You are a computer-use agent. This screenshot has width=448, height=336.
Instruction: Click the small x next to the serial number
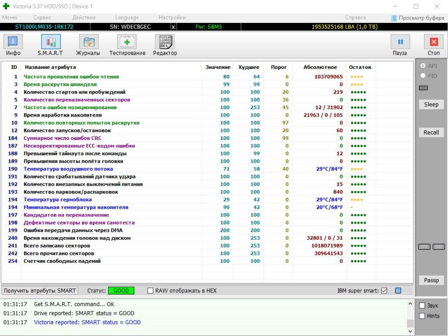[x=173, y=27]
